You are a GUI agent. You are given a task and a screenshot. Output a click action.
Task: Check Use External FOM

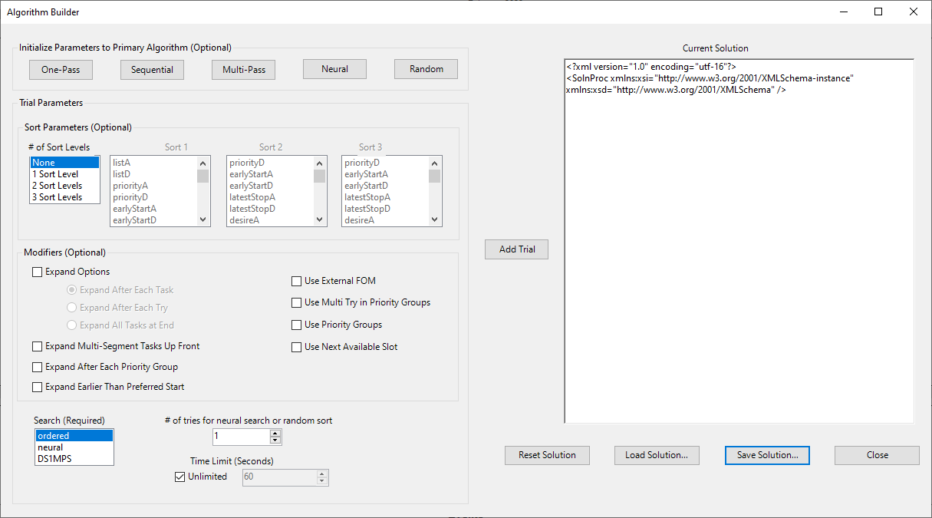[x=297, y=281]
